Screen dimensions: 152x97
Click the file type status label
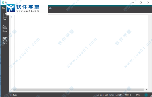(x=14, y=95)
